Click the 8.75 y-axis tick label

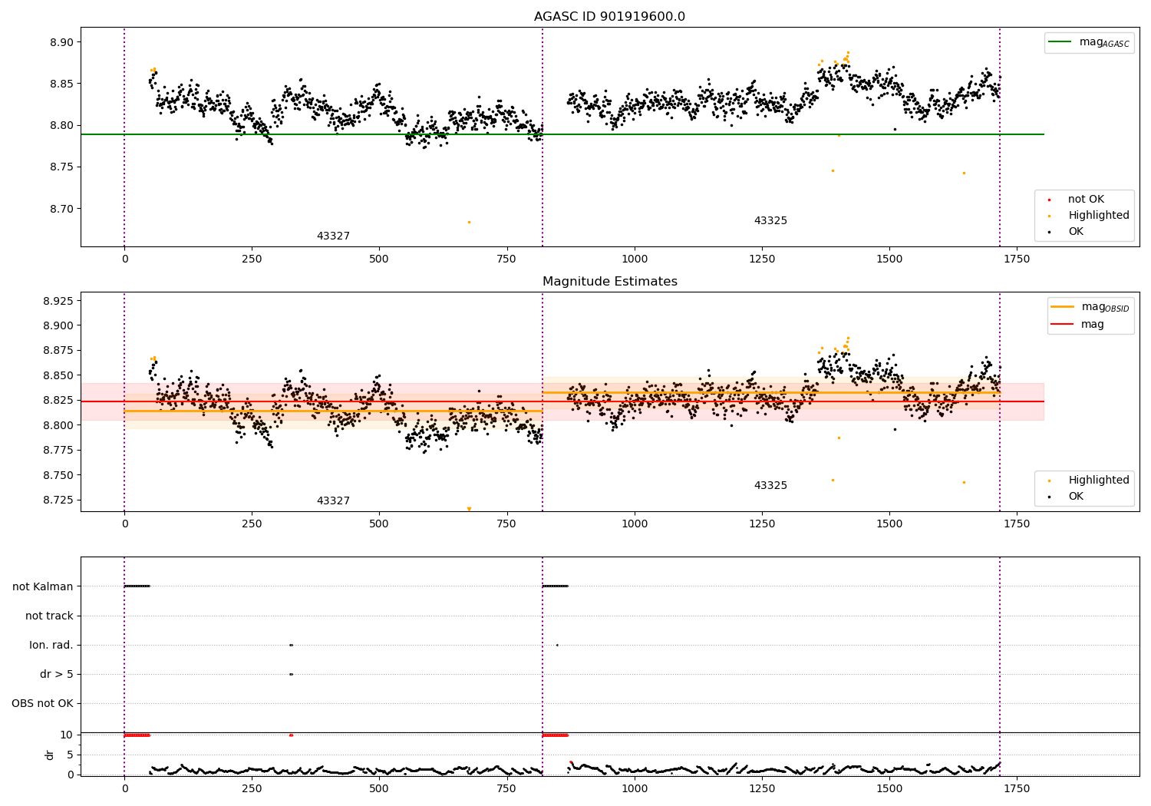61,167
